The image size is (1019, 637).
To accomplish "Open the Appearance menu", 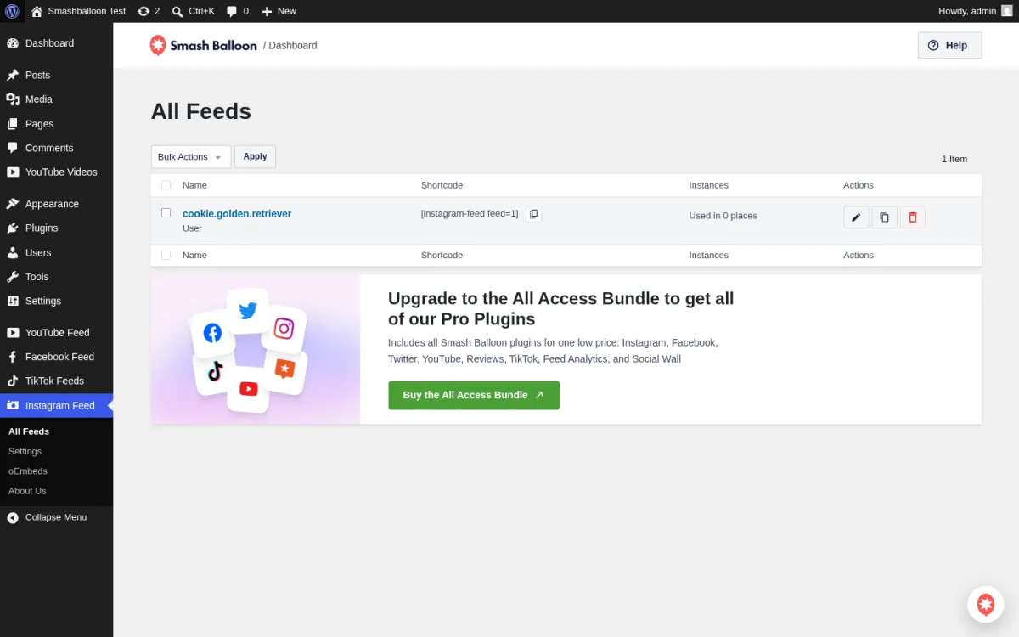I will point(56,204).
